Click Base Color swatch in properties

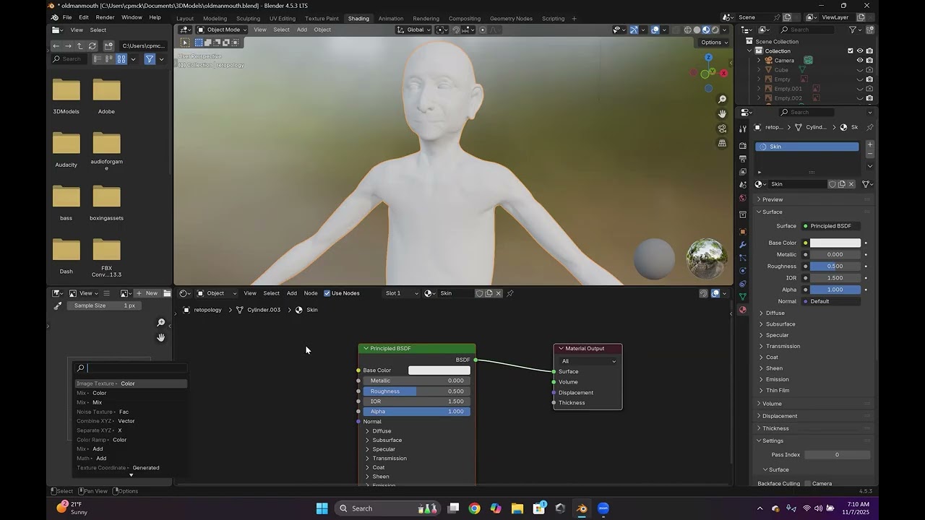pyautogui.click(x=835, y=243)
